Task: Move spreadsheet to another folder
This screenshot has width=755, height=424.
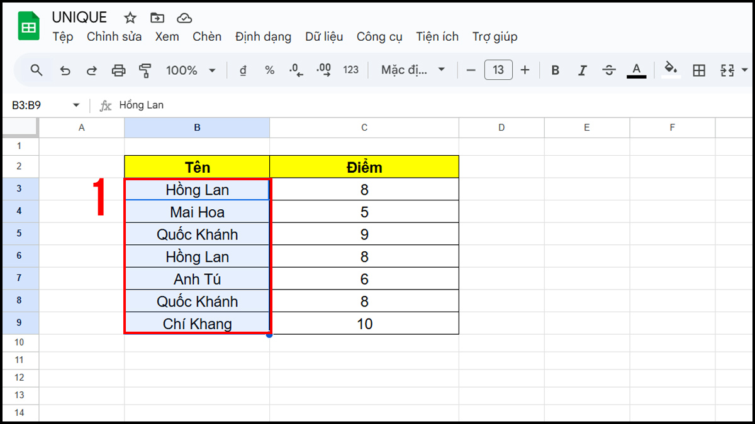Action: [157, 18]
